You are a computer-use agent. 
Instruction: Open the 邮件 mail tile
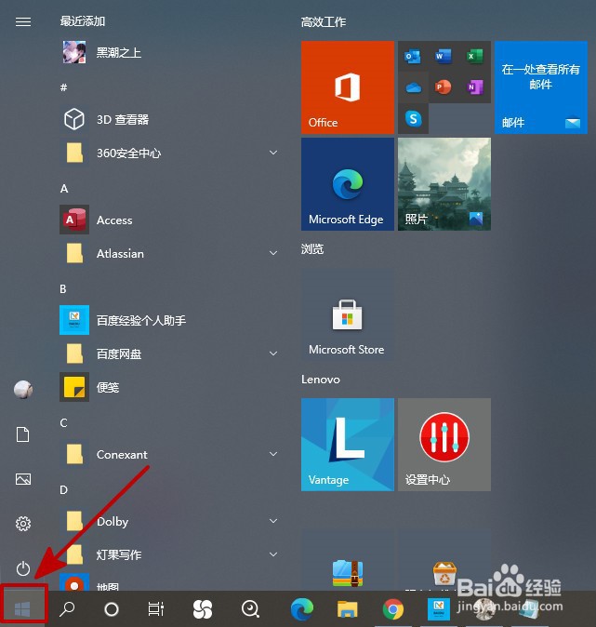click(541, 87)
